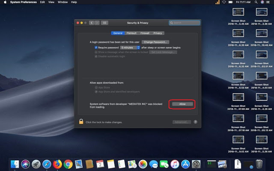Click the Change Password button

pos(155,42)
